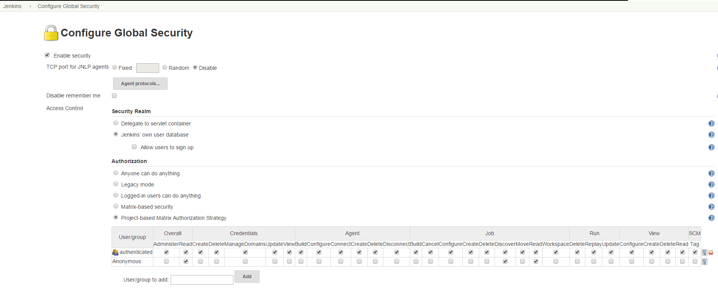Screen dimensions: 718x290
Task: Show help for Matrix-based security option
Action: 711,207
